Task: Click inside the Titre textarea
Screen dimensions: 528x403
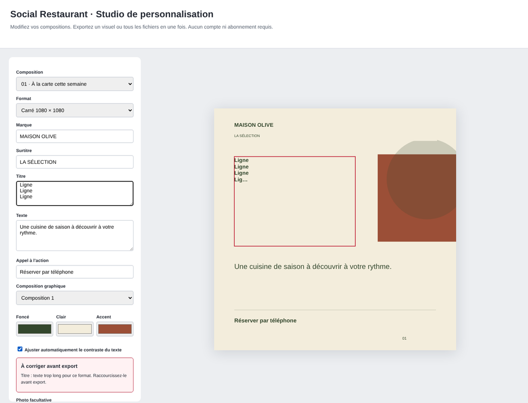Action: tap(75, 193)
